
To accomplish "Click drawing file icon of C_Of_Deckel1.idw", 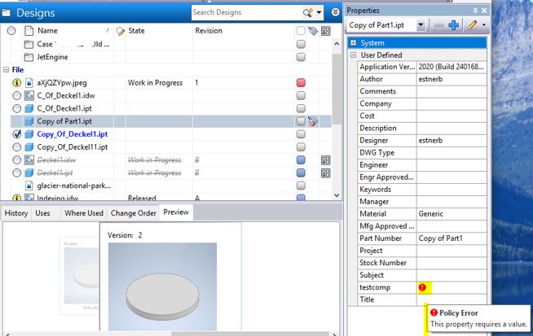I will click(29, 96).
